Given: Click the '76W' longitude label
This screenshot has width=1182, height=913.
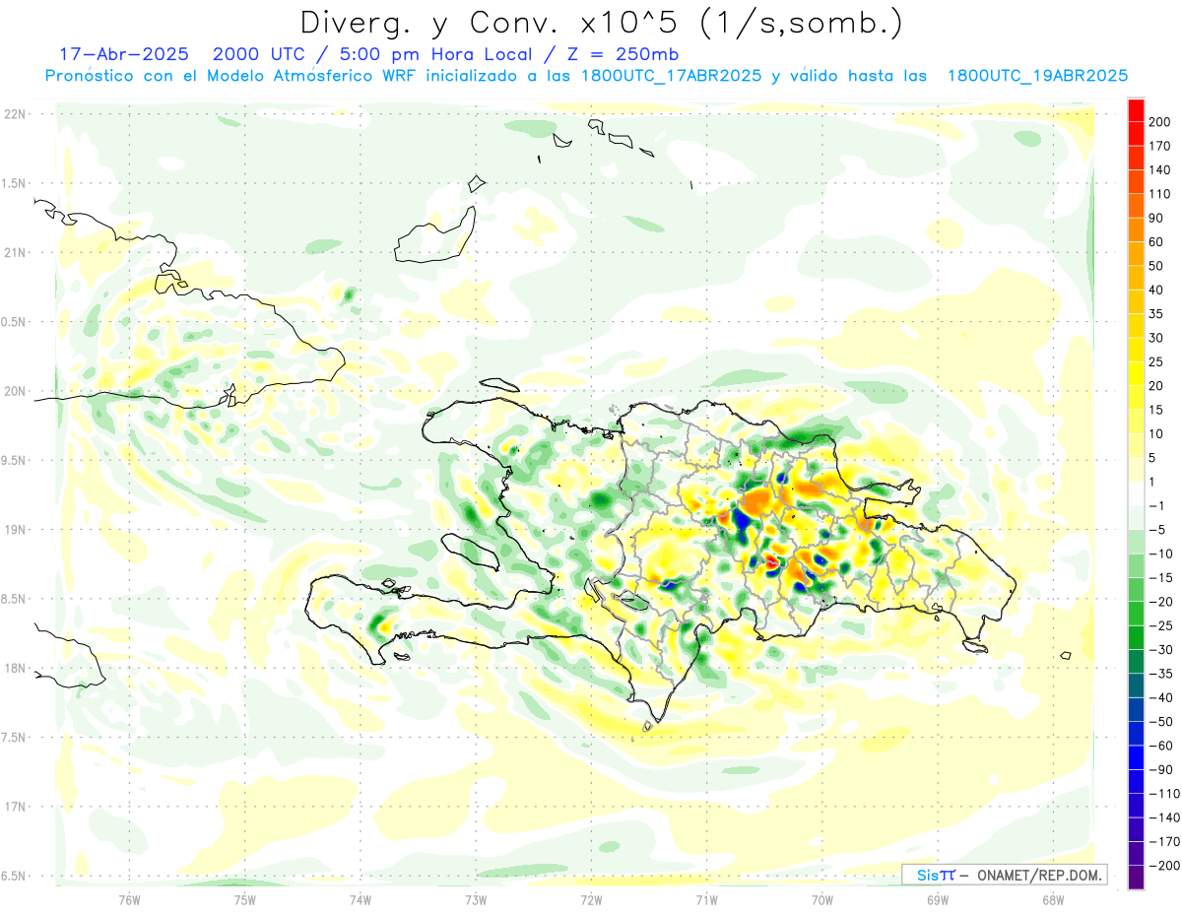Looking at the screenshot, I should click(x=129, y=901).
